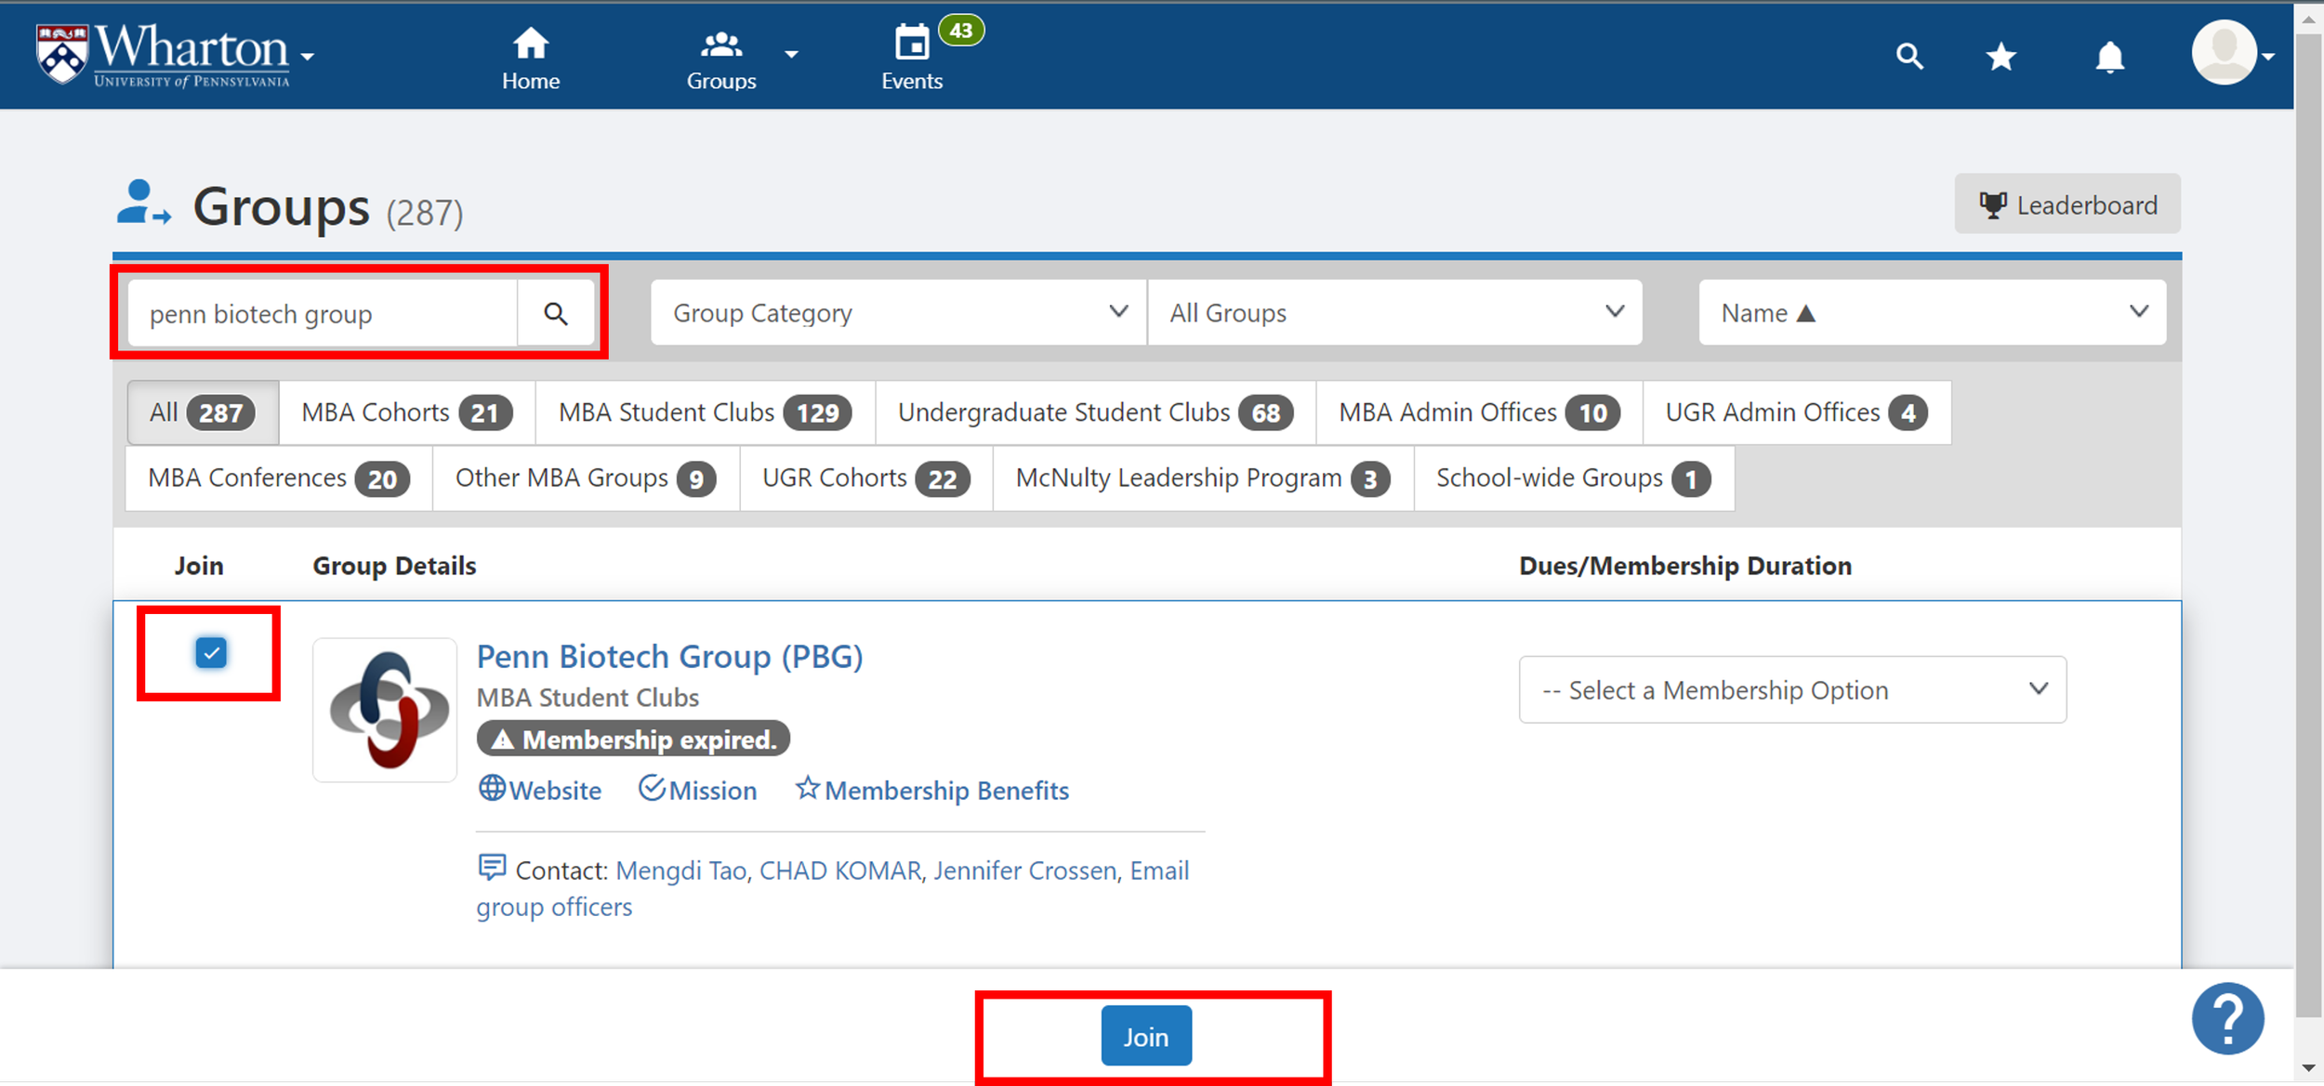Submit group search with magnifier button
Viewport: 2324px width, 1086px height.
[555, 314]
